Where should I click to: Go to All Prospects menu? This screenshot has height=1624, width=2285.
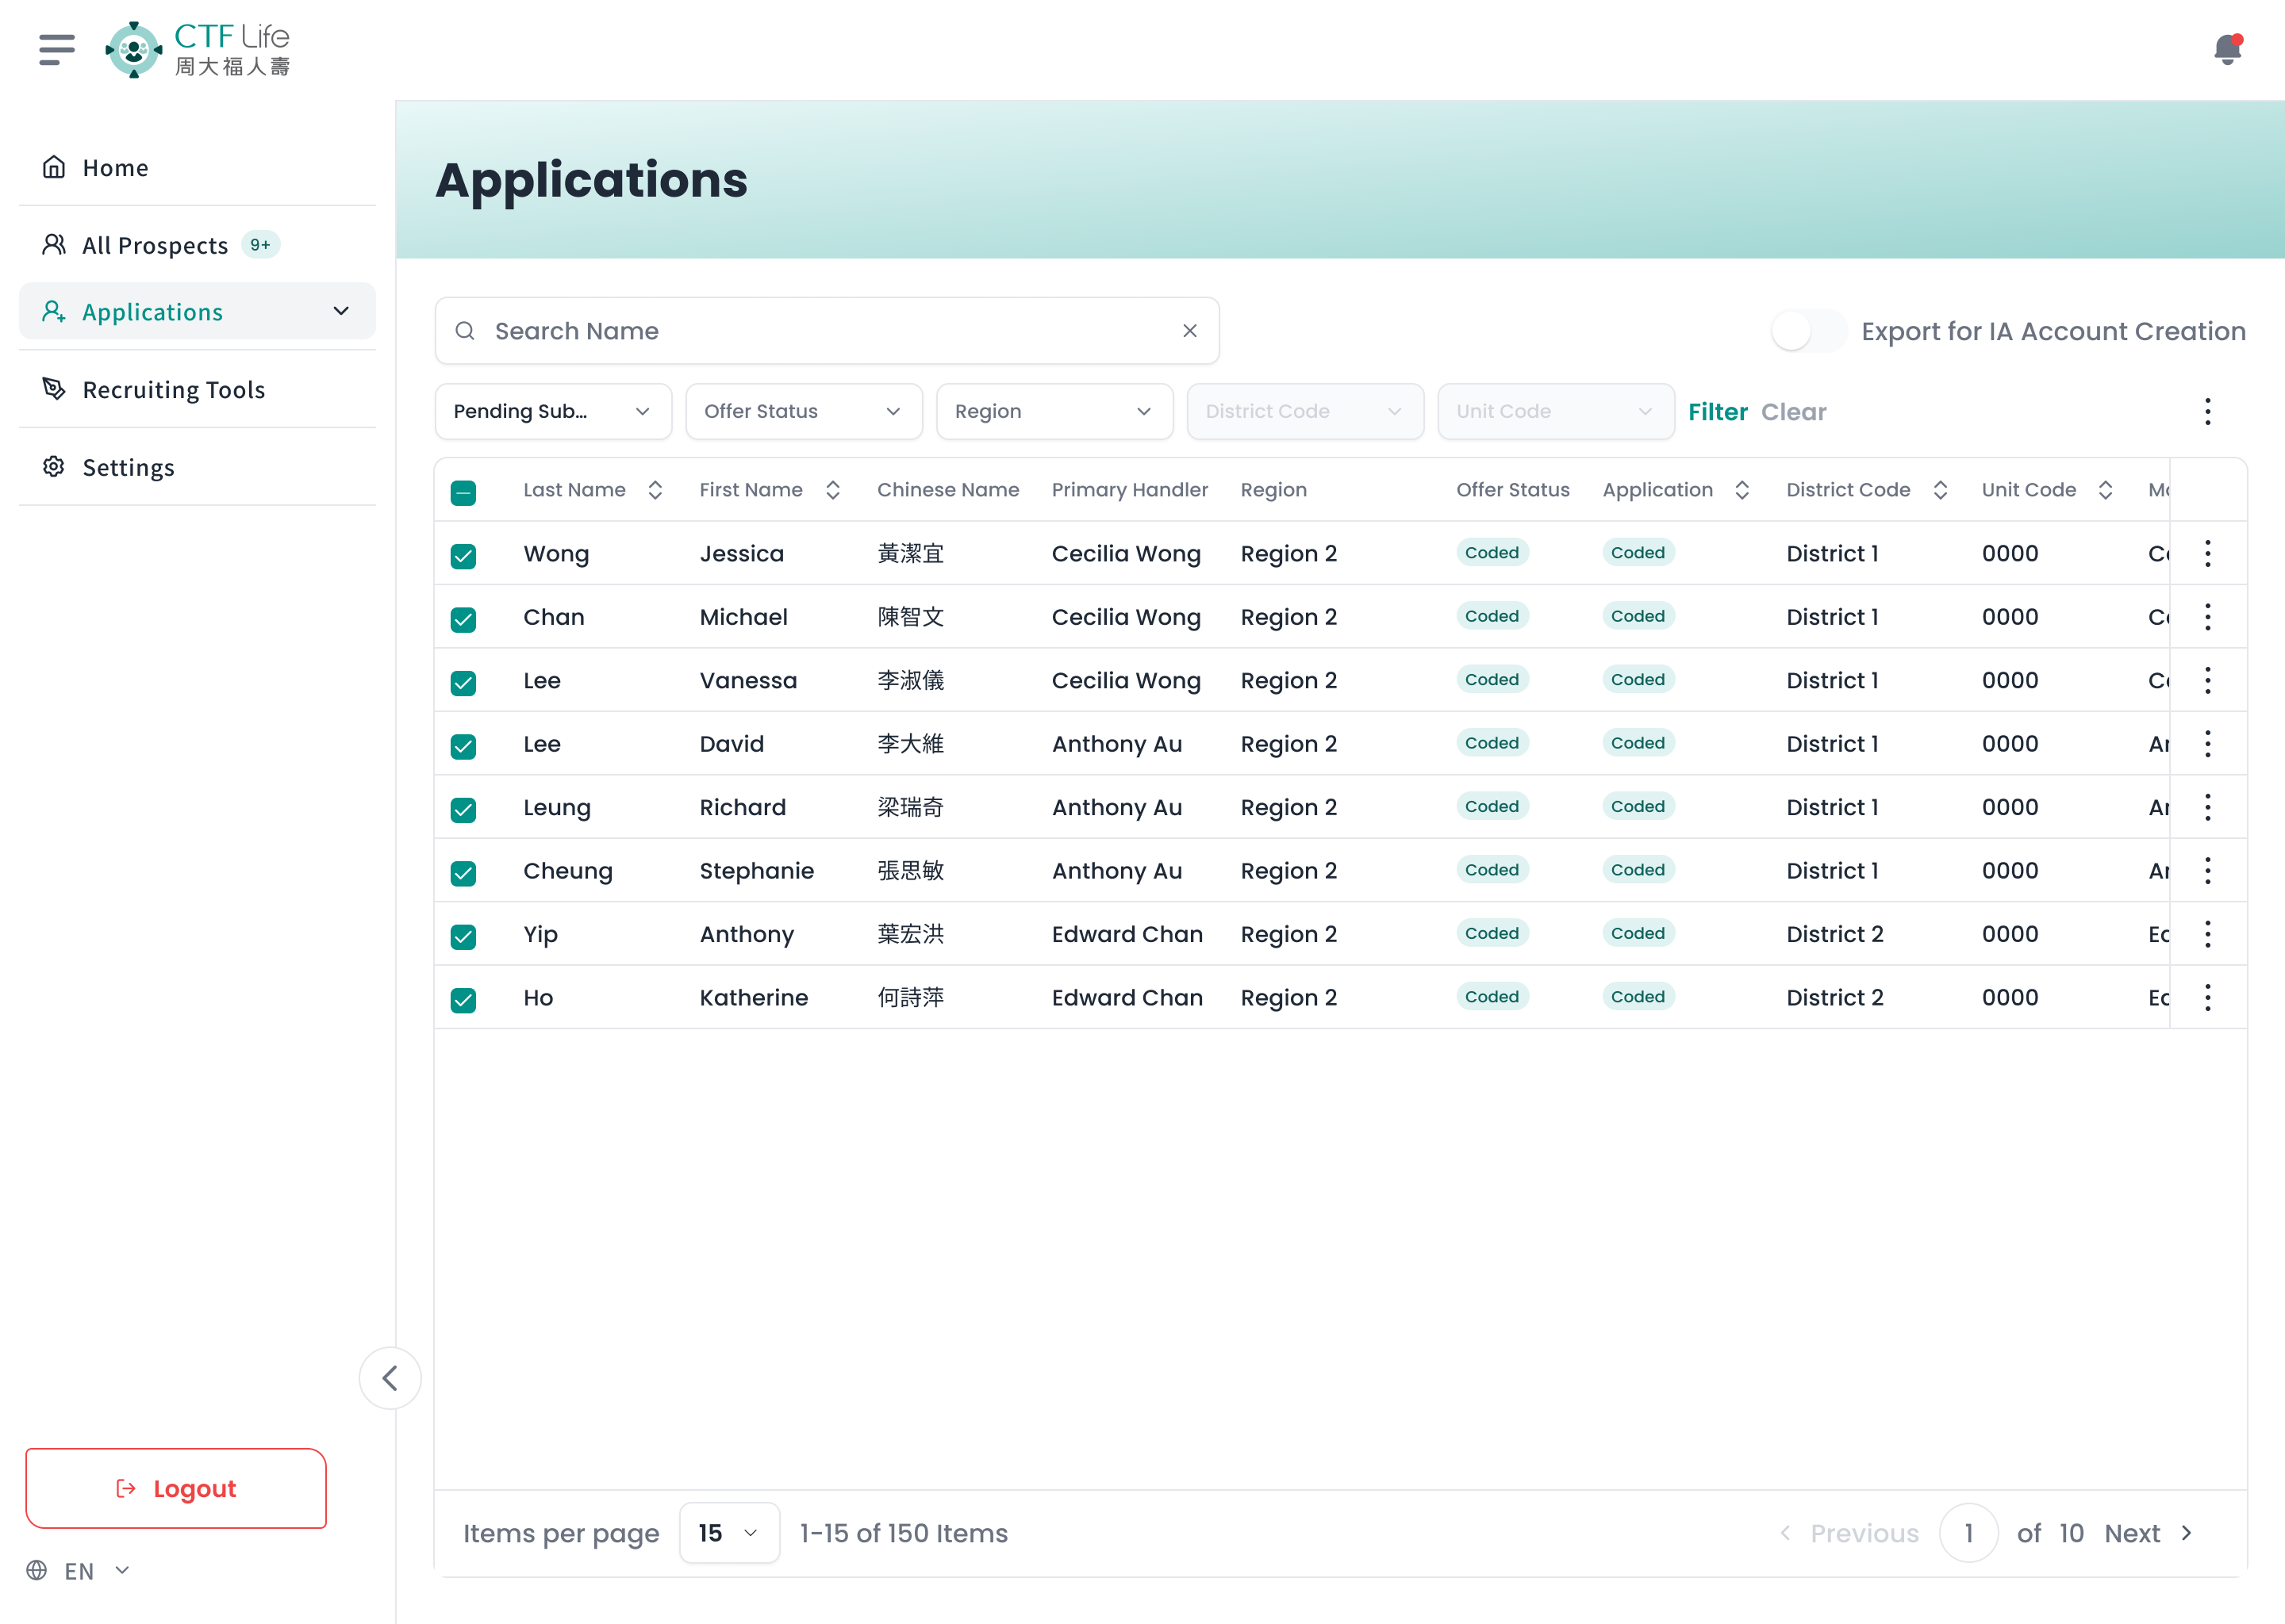click(x=155, y=245)
